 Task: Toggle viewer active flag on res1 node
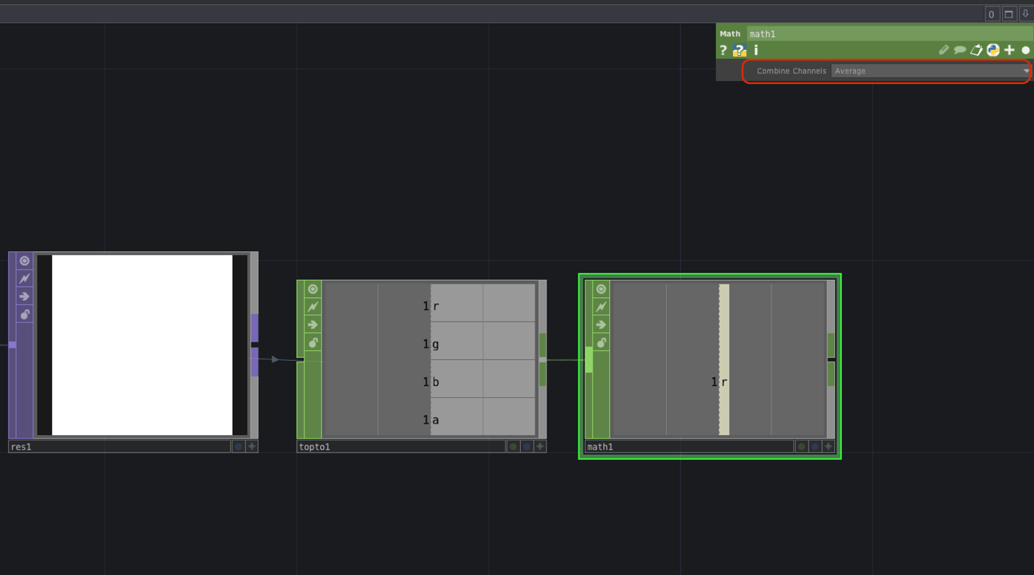click(24, 261)
